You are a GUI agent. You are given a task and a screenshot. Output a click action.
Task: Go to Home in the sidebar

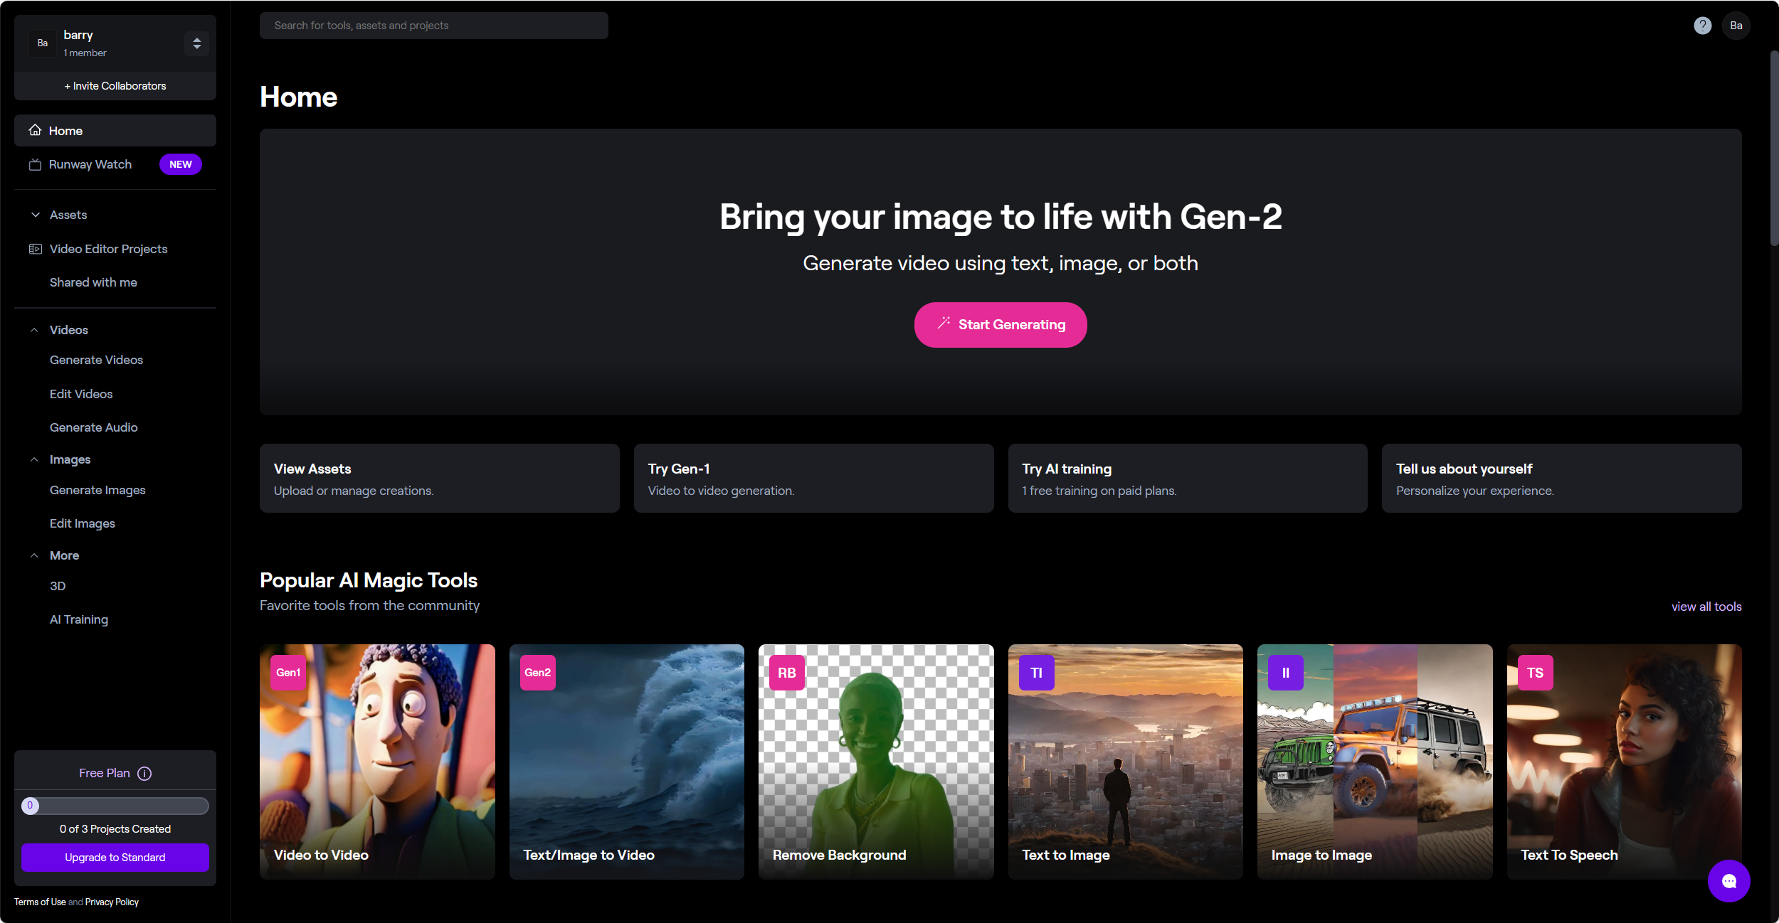[x=115, y=131]
